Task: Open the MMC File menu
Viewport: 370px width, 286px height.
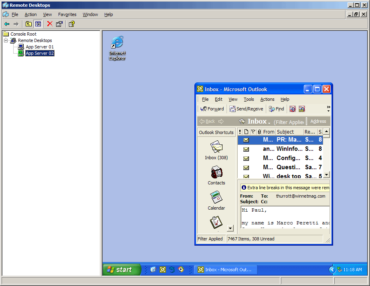Action: [15, 14]
